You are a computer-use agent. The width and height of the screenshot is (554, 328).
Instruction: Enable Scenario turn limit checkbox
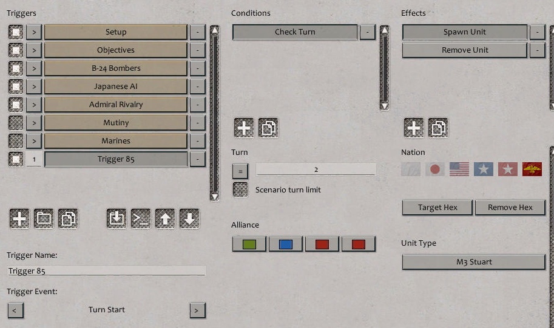coord(241,189)
